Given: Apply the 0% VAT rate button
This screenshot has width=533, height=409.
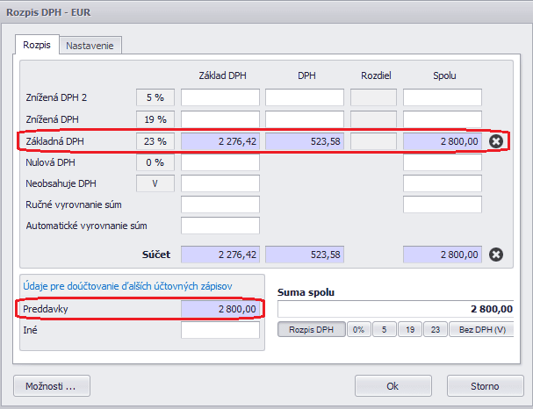Looking at the screenshot, I should [x=358, y=330].
